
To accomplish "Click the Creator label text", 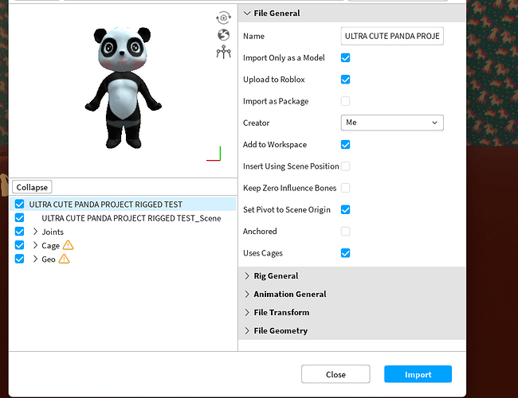I will pyautogui.click(x=256, y=123).
